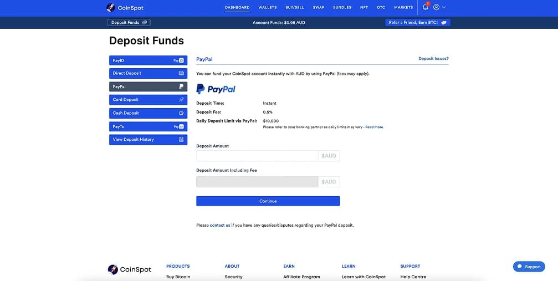Choose PayTo deposit option
Viewport: 558px width, 281px height.
148,126
